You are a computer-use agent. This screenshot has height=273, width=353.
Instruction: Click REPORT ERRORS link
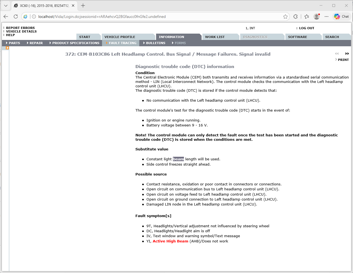click(x=20, y=28)
